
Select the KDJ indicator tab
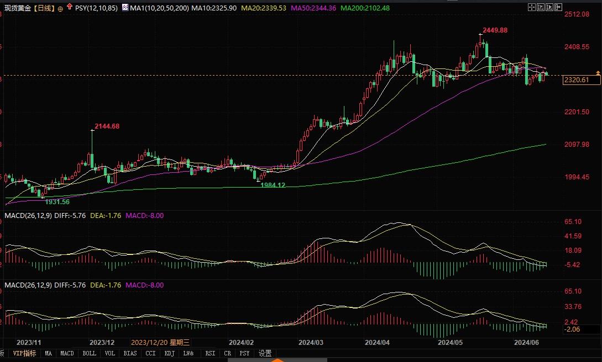pyautogui.click(x=169, y=353)
